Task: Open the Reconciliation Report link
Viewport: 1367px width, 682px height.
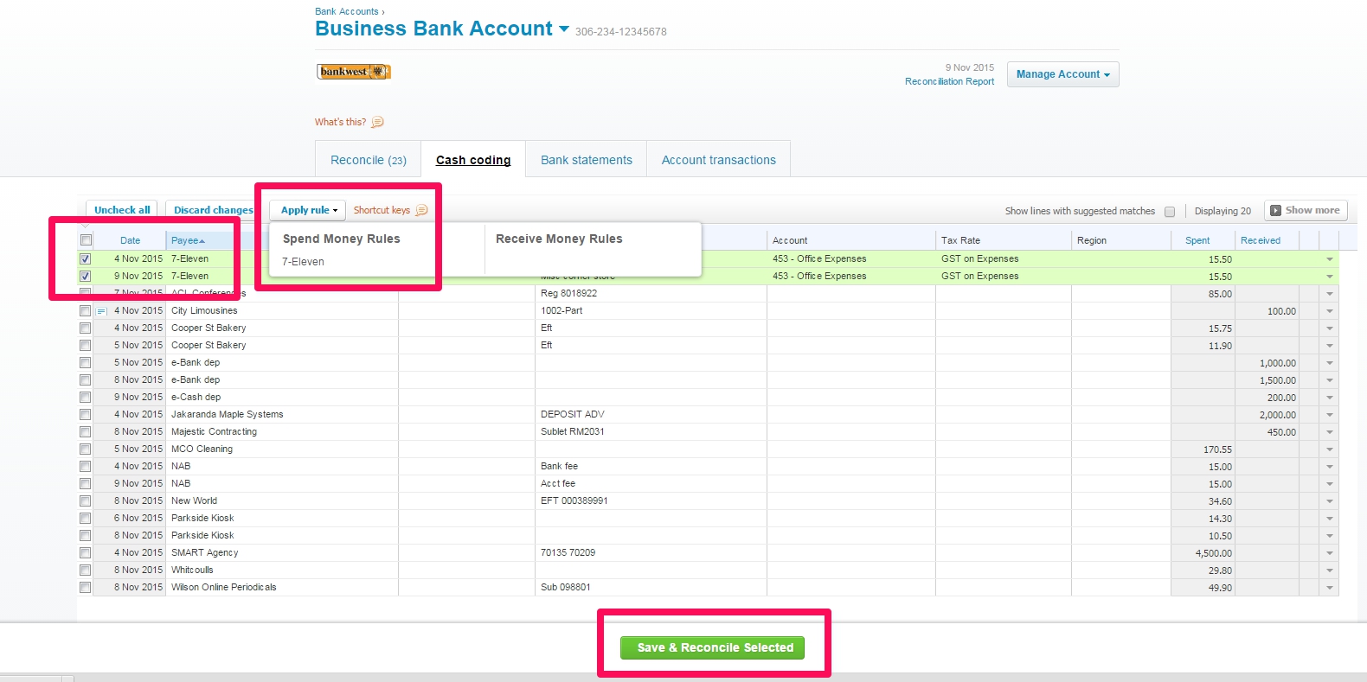Action: coord(949,81)
